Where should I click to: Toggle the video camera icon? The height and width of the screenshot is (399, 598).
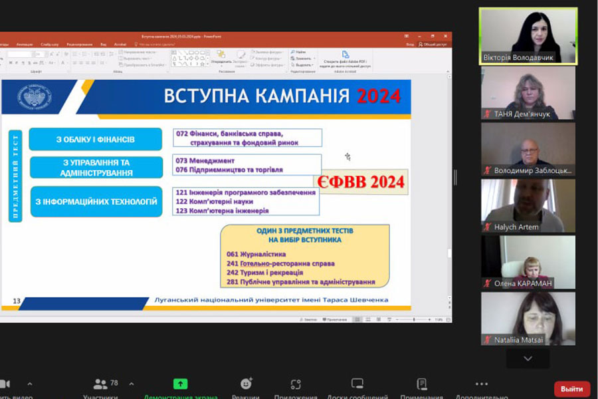pos(5,384)
